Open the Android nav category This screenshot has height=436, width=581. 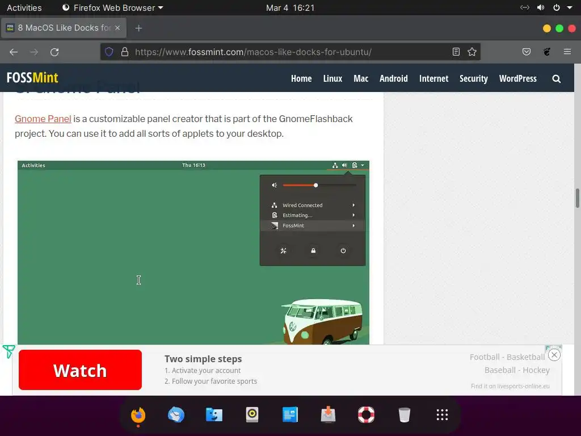click(394, 78)
